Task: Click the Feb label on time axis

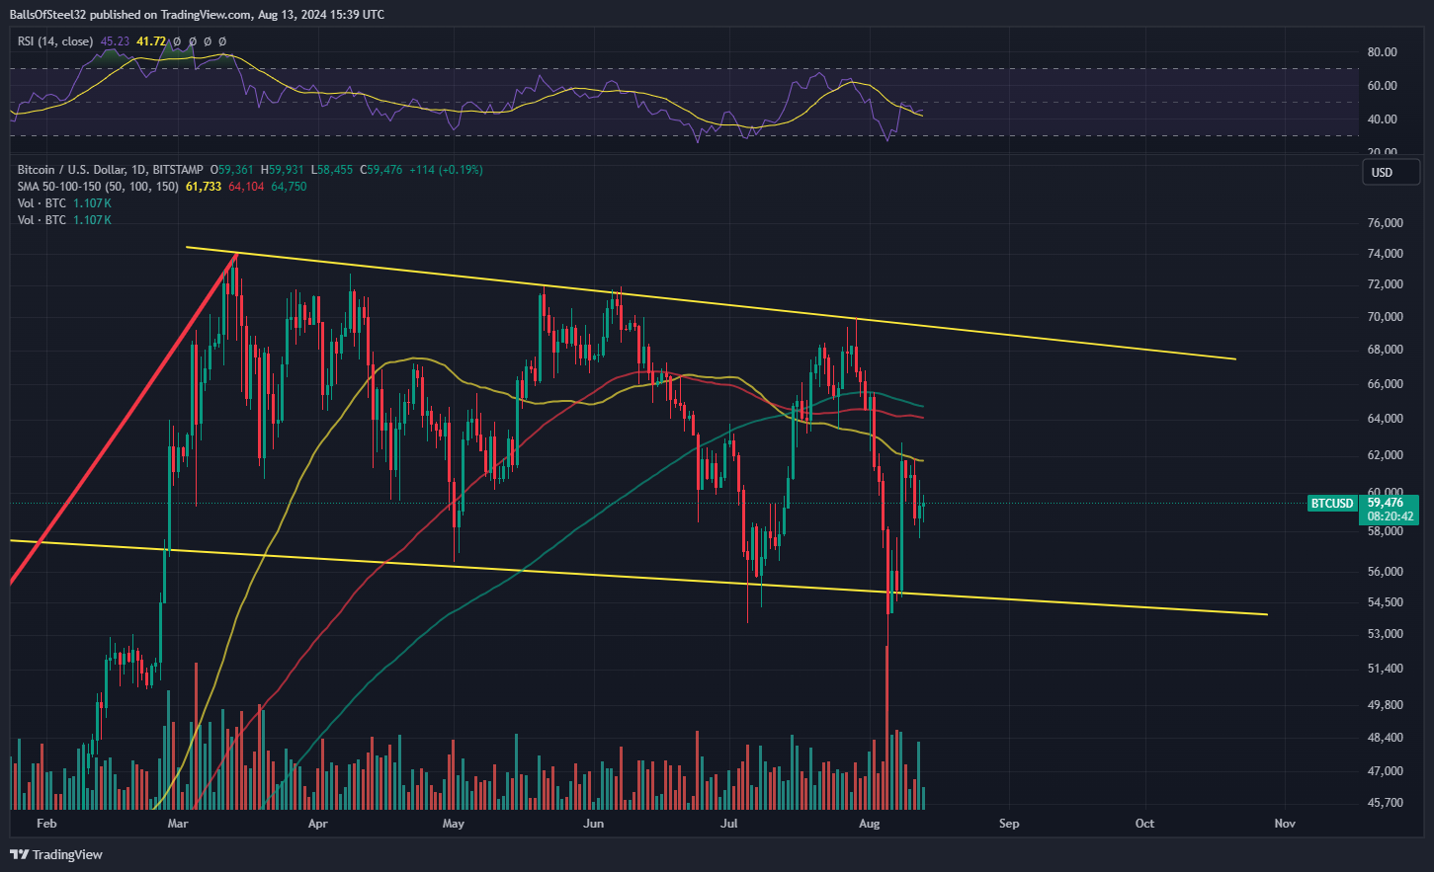Action: [x=46, y=824]
